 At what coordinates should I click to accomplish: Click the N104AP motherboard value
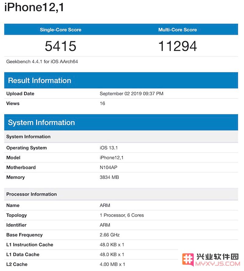point(108,167)
